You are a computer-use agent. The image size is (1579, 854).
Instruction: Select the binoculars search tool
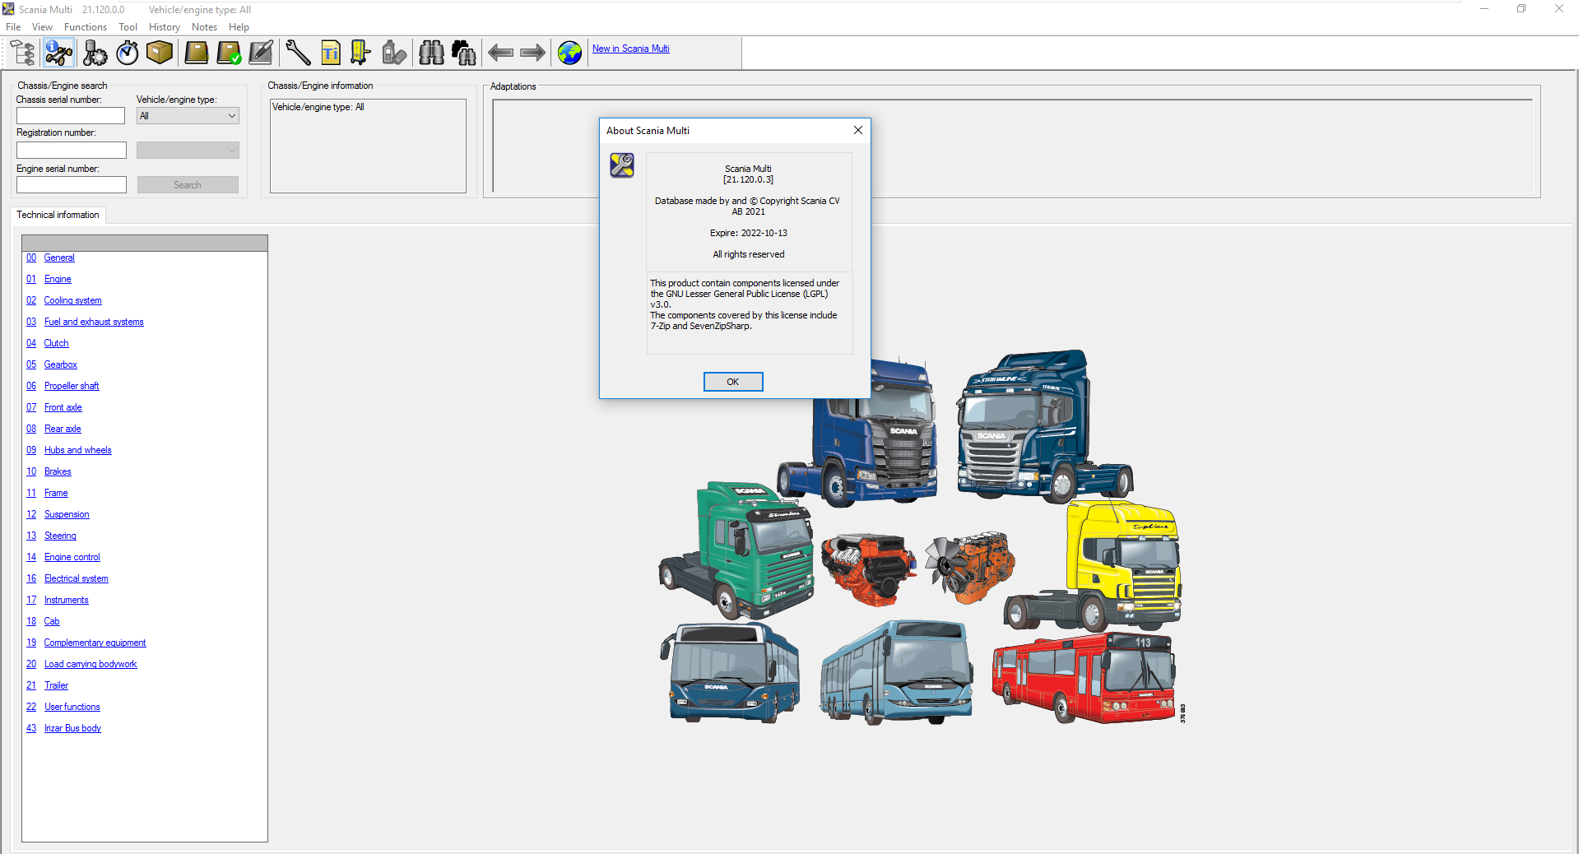430,52
